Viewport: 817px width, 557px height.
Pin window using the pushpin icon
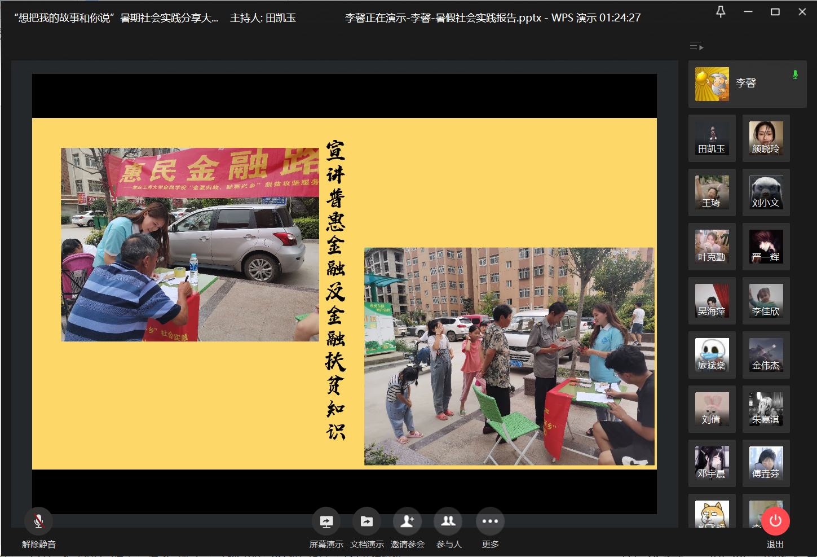click(x=721, y=12)
